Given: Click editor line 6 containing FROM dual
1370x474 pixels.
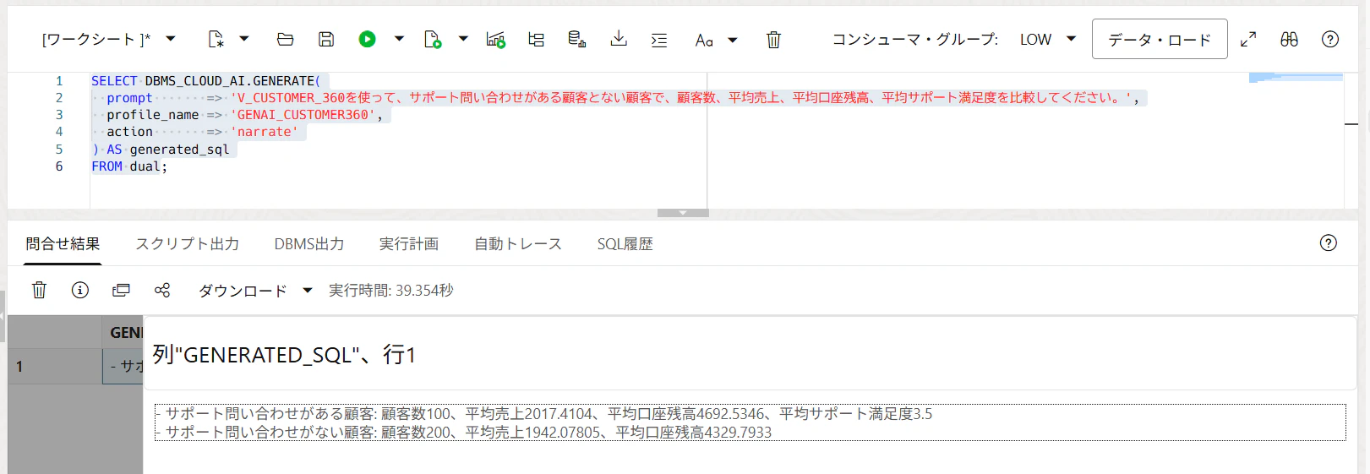Looking at the screenshot, I should [129, 166].
